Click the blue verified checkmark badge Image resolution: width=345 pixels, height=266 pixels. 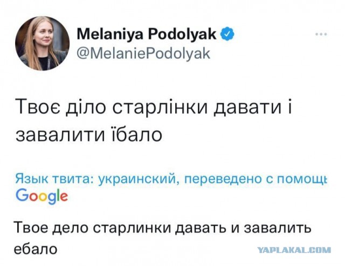pos(228,34)
